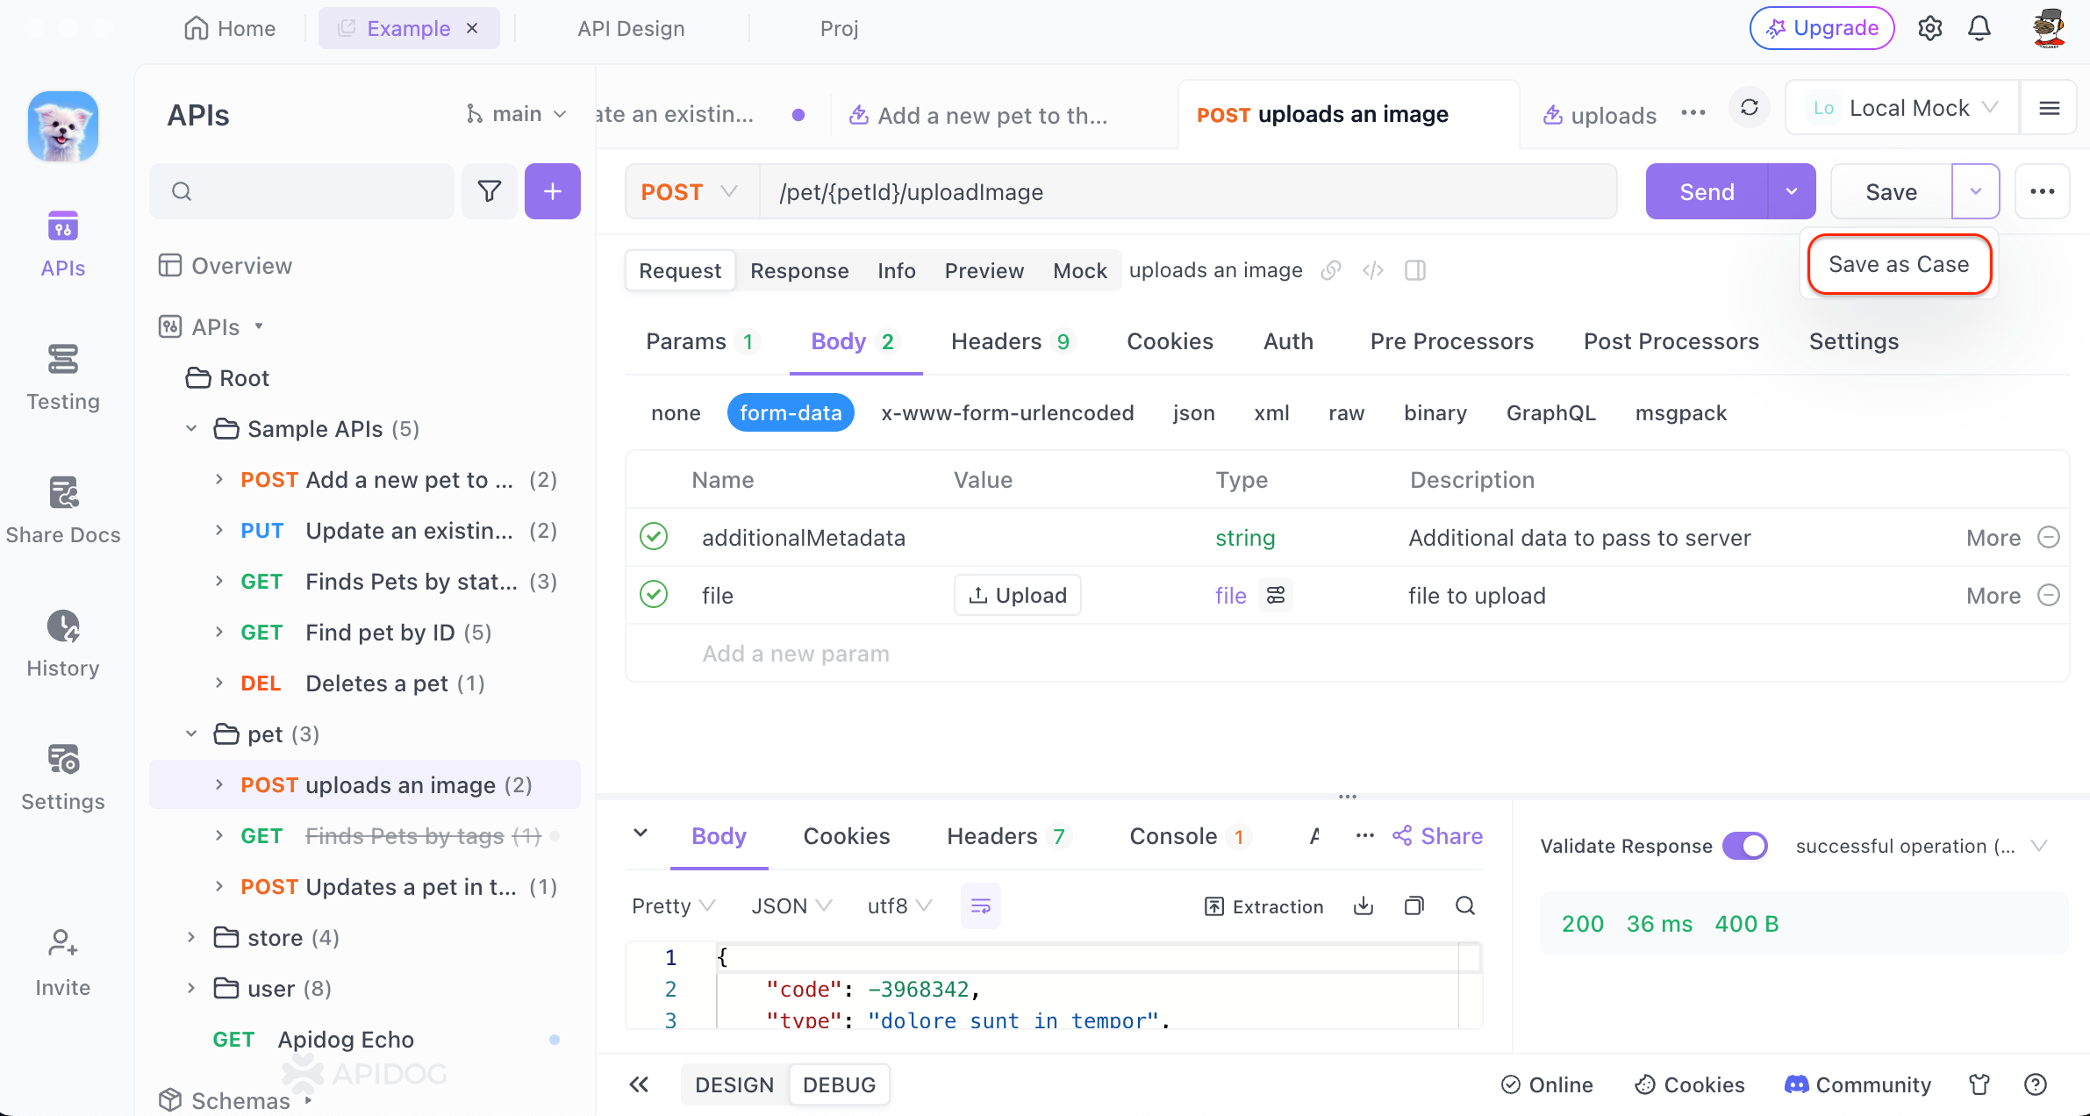Click the Send button
This screenshot has height=1116, width=2090.
1707,191
